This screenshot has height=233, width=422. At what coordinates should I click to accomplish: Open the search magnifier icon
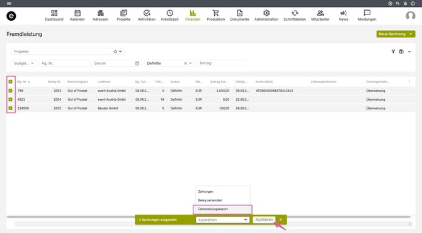[397, 4]
